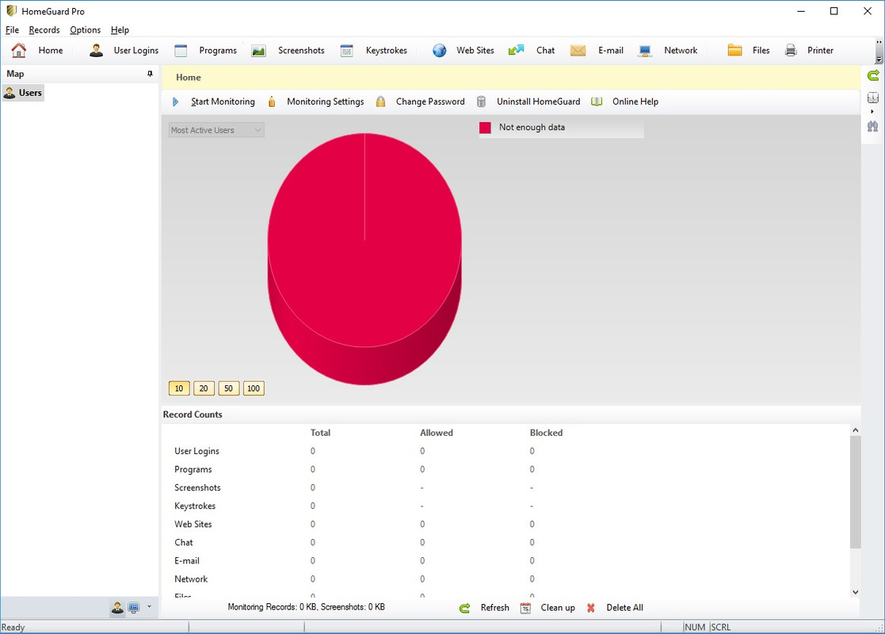Click Change Password

(421, 101)
